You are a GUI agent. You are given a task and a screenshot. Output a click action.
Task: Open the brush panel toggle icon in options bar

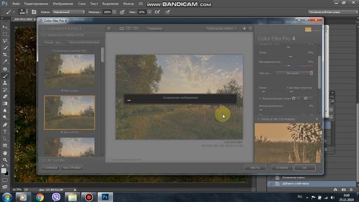[x=34, y=12]
